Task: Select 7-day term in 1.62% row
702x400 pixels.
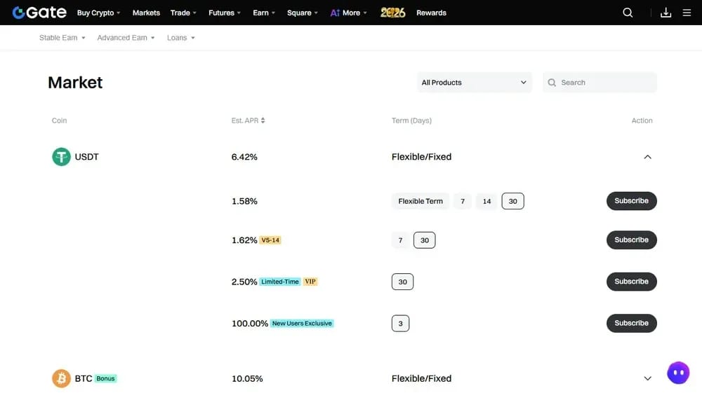Action: pos(400,240)
